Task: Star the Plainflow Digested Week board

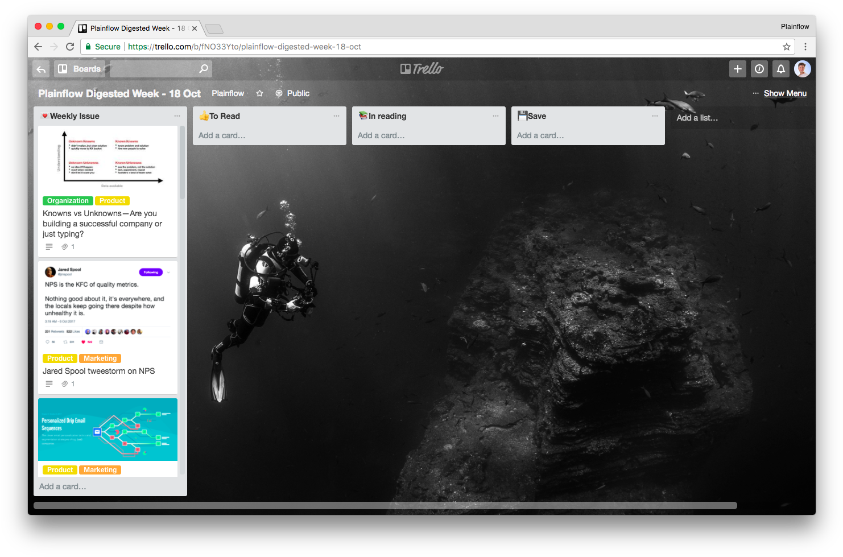Action: [x=259, y=93]
